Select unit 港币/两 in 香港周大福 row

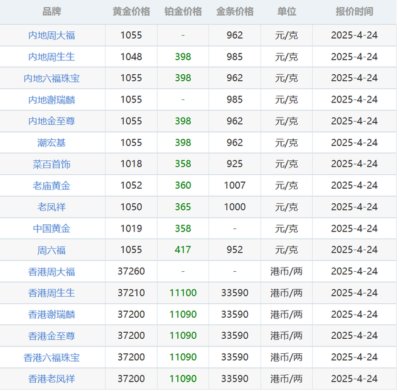pyautogui.click(x=286, y=271)
